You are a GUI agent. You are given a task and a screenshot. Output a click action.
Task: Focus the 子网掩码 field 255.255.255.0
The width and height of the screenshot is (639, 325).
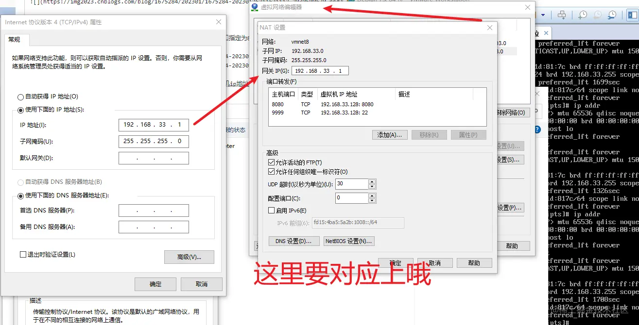point(154,141)
